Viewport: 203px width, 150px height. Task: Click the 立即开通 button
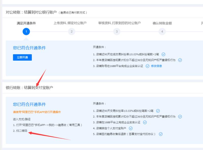22,57
